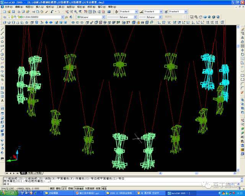Viewport: 245px width, 196px height.
Task: Click the Cut scissors icon
Action: click(33, 12)
